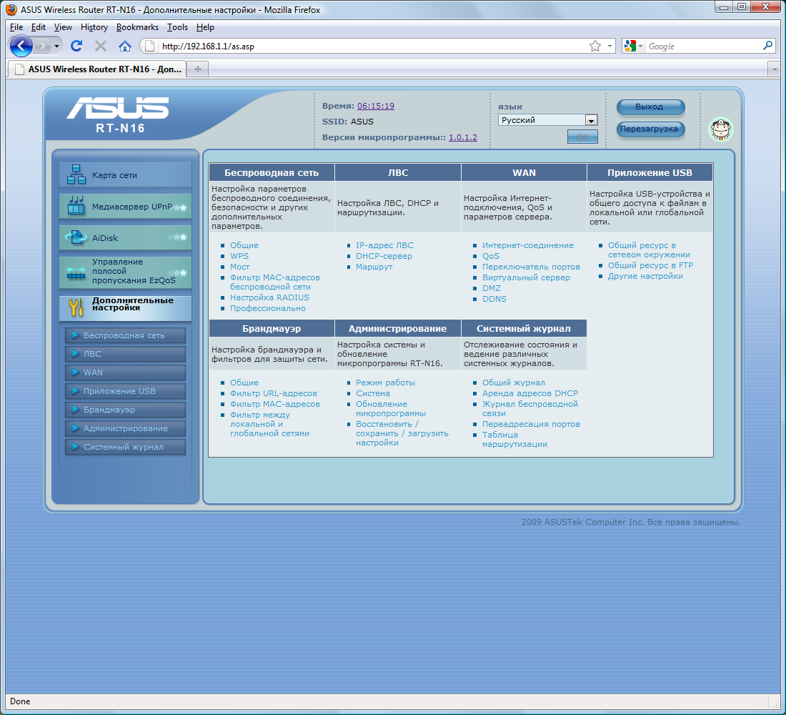786x715 pixels.
Task: Click the Карта сети network map icon
Action: [76, 174]
